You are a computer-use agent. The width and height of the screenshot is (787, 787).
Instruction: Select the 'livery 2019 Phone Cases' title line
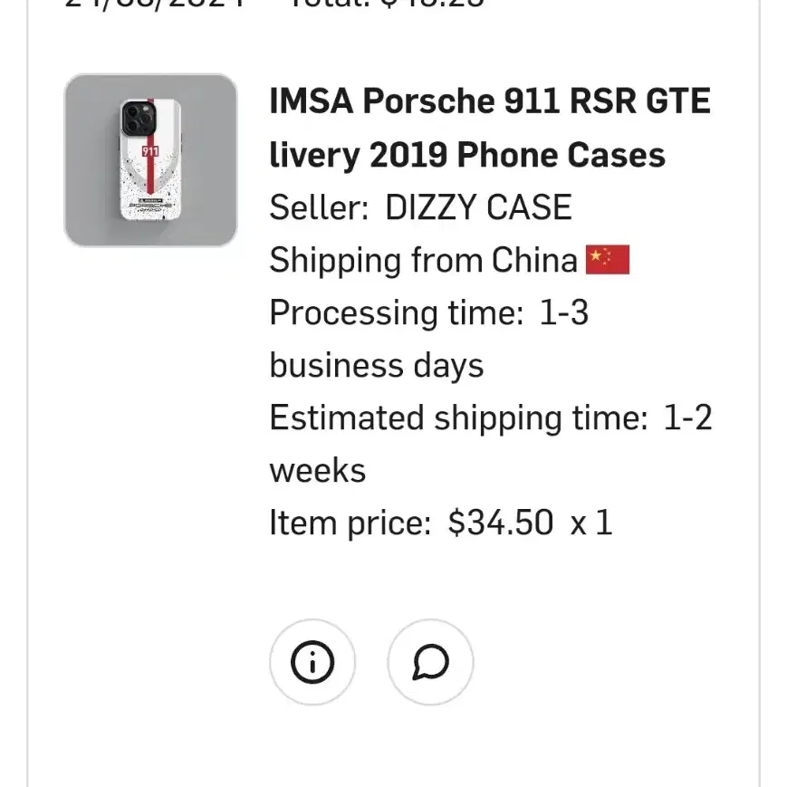pyautogui.click(x=467, y=155)
